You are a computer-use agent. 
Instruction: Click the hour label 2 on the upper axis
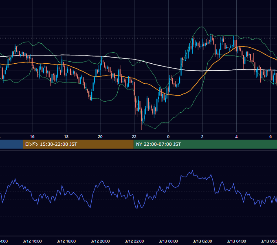(x=202, y=137)
